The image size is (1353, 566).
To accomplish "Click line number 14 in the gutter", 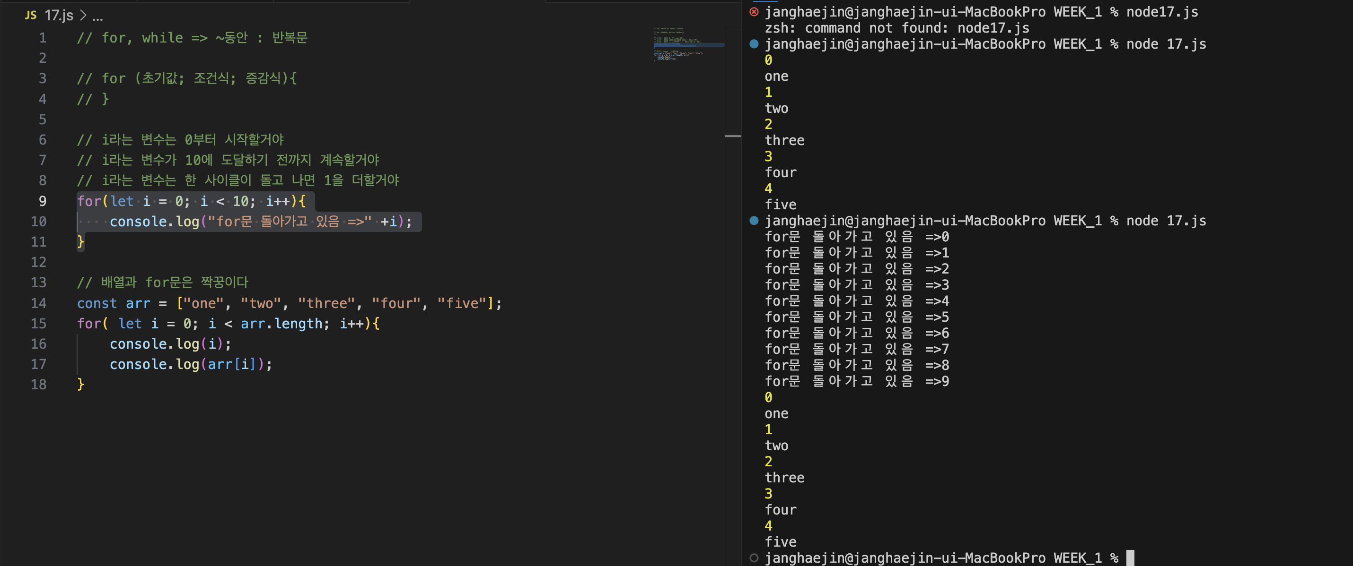I will coord(38,303).
